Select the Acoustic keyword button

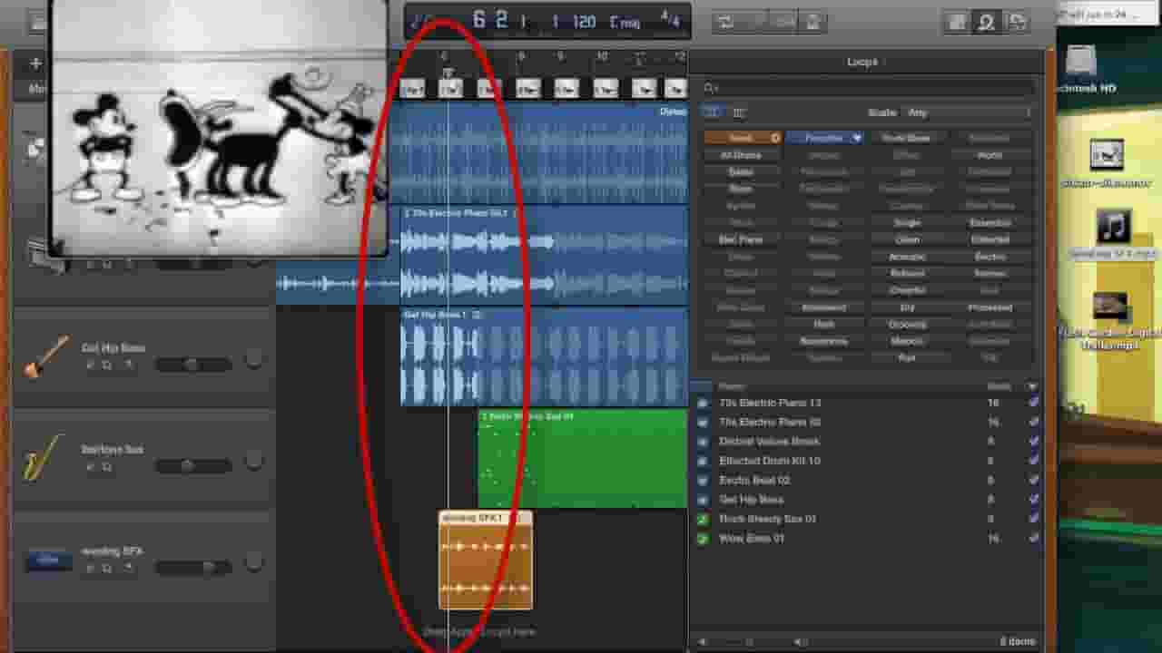point(906,258)
